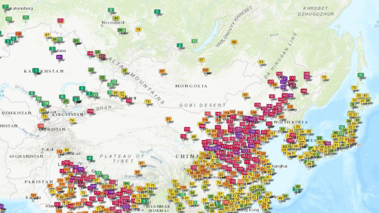The image size is (379, 213).
Task: Open the orange 91 marker below Gobi Desert
Action: pyautogui.click(x=168, y=119)
